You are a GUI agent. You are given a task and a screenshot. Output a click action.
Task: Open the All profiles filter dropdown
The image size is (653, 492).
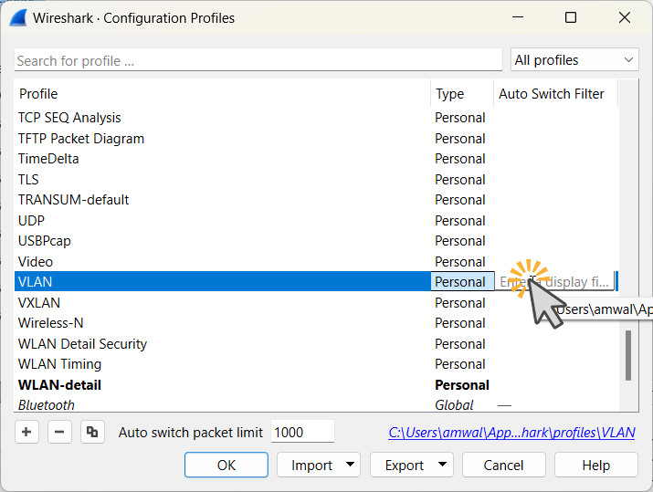(574, 60)
